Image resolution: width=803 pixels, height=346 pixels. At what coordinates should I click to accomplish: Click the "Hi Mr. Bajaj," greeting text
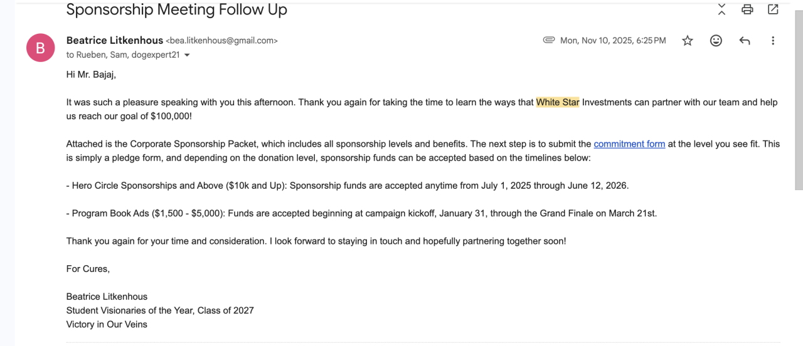point(91,75)
